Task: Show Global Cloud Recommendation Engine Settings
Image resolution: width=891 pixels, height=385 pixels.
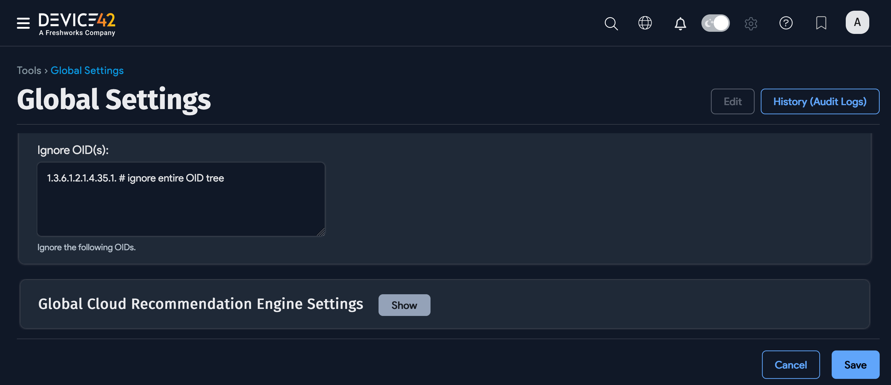Action: click(404, 305)
